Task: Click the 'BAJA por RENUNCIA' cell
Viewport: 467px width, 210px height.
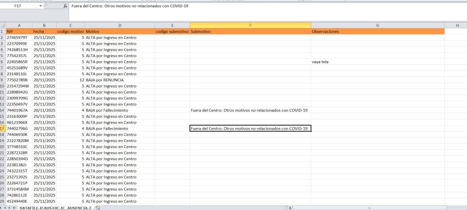Action: point(119,80)
